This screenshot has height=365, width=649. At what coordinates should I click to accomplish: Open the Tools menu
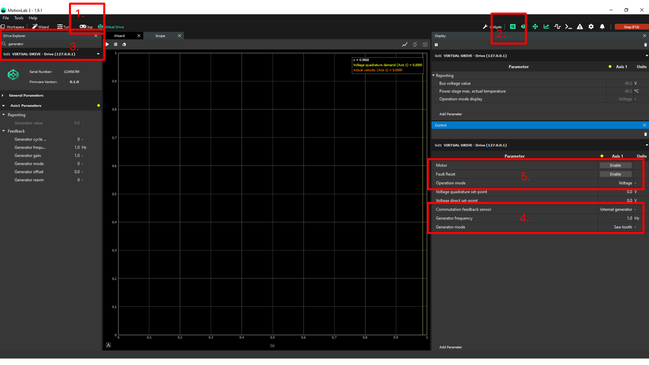point(19,18)
